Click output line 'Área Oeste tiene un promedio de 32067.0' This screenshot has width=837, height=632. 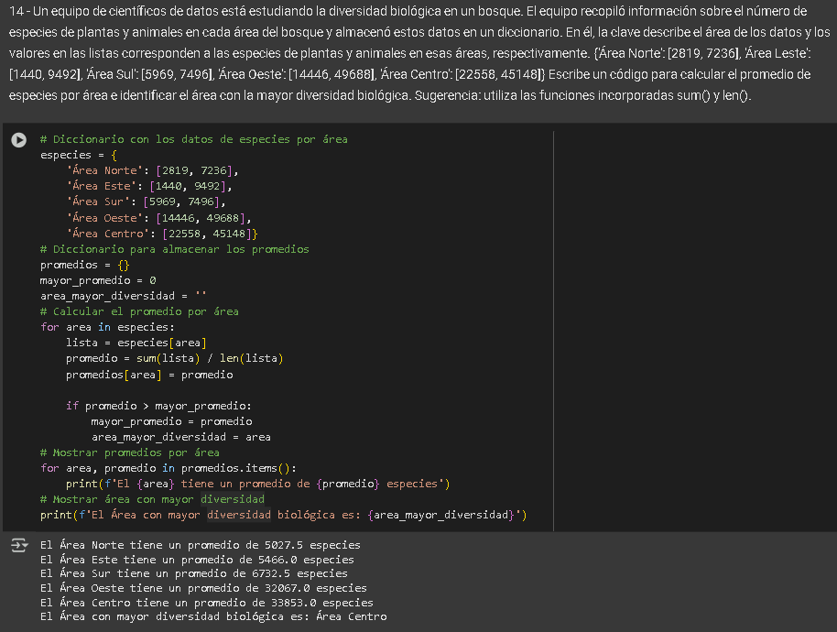point(203,588)
